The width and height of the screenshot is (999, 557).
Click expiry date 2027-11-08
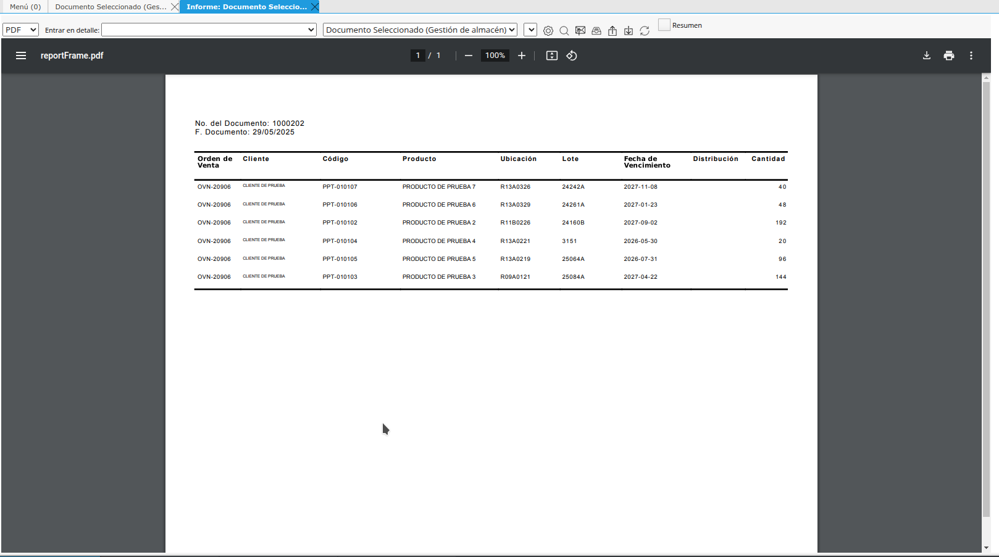[640, 187]
